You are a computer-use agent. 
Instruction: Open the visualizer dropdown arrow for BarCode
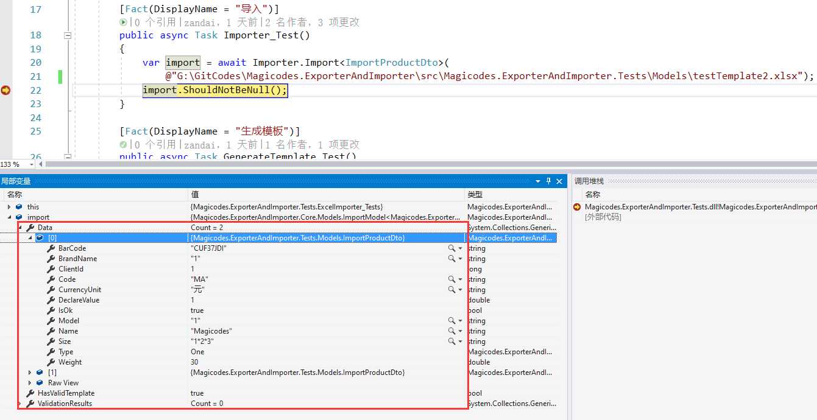click(461, 248)
